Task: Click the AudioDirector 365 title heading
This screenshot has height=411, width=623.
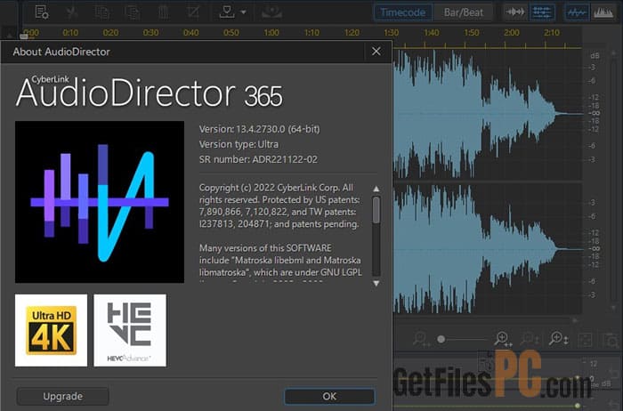Action: (x=149, y=93)
